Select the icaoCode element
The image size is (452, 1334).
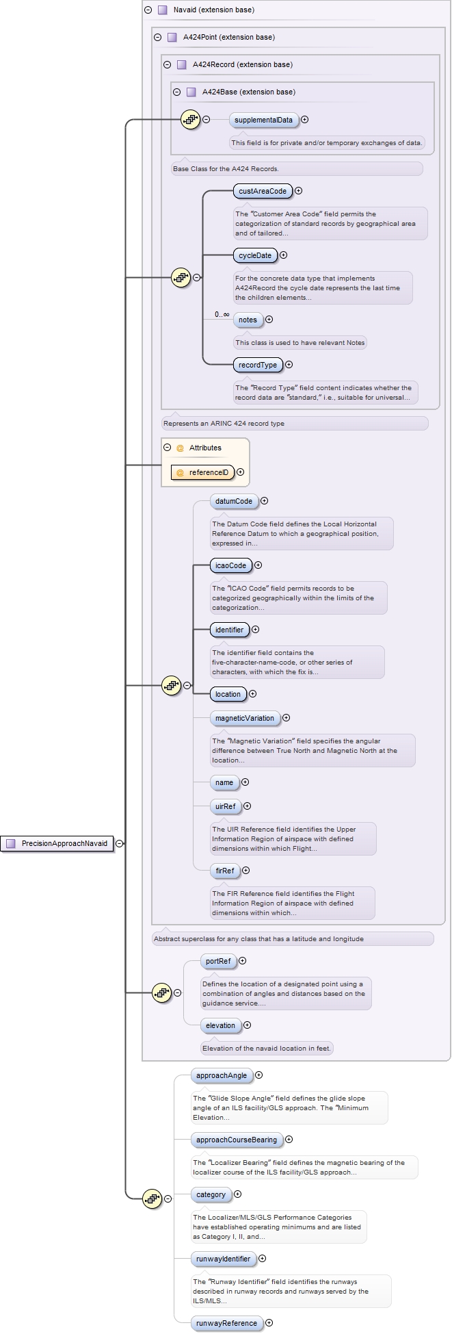pos(230,565)
